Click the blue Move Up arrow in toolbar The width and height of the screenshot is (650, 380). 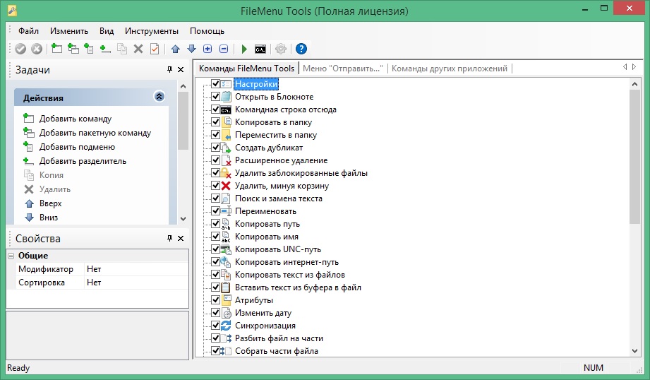[x=176, y=49]
